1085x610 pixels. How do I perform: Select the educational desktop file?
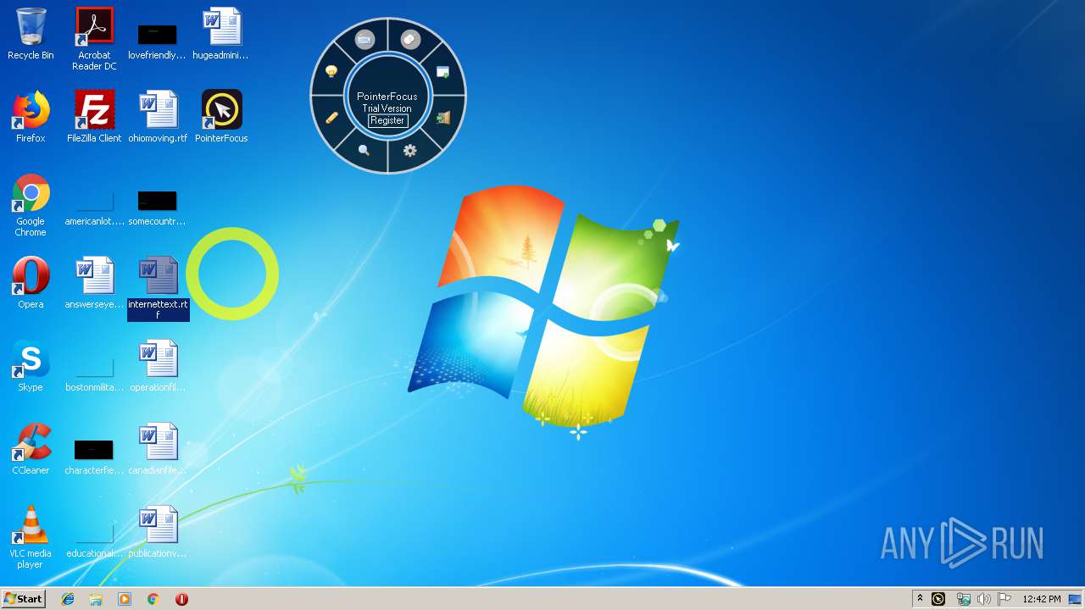pyautogui.click(x=94, y=541)
